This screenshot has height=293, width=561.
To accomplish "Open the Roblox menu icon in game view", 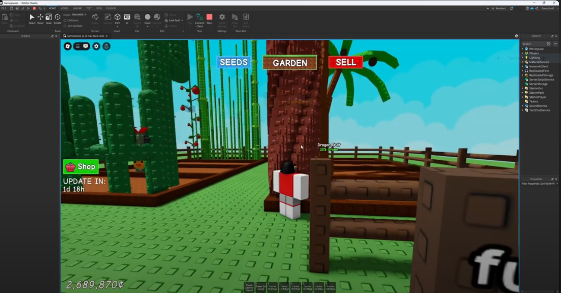I will click(68, 46).
